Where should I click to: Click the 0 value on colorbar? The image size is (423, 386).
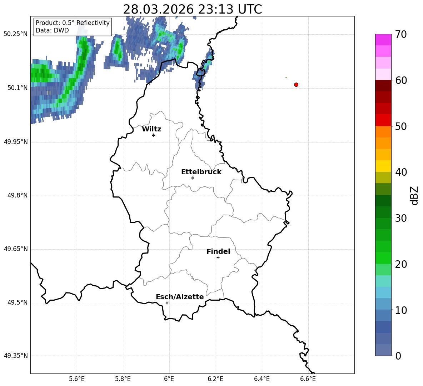398,356
